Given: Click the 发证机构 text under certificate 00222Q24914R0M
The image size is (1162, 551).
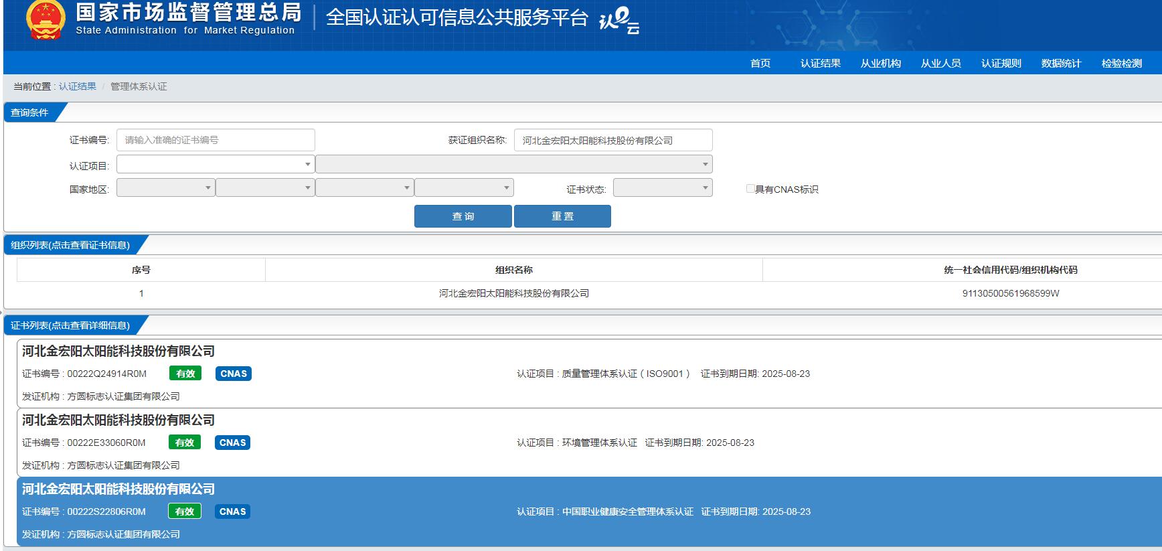Looking at the screenshot, I should coord(101,396).
